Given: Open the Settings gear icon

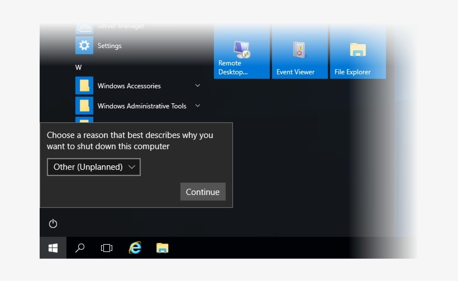Looking at the screenshot, I should [x=84, y=45].
